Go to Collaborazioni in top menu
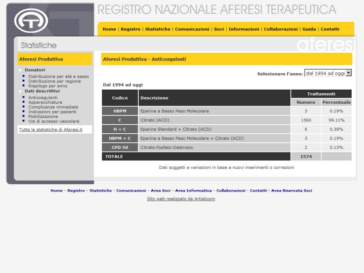 click(281, 29)
